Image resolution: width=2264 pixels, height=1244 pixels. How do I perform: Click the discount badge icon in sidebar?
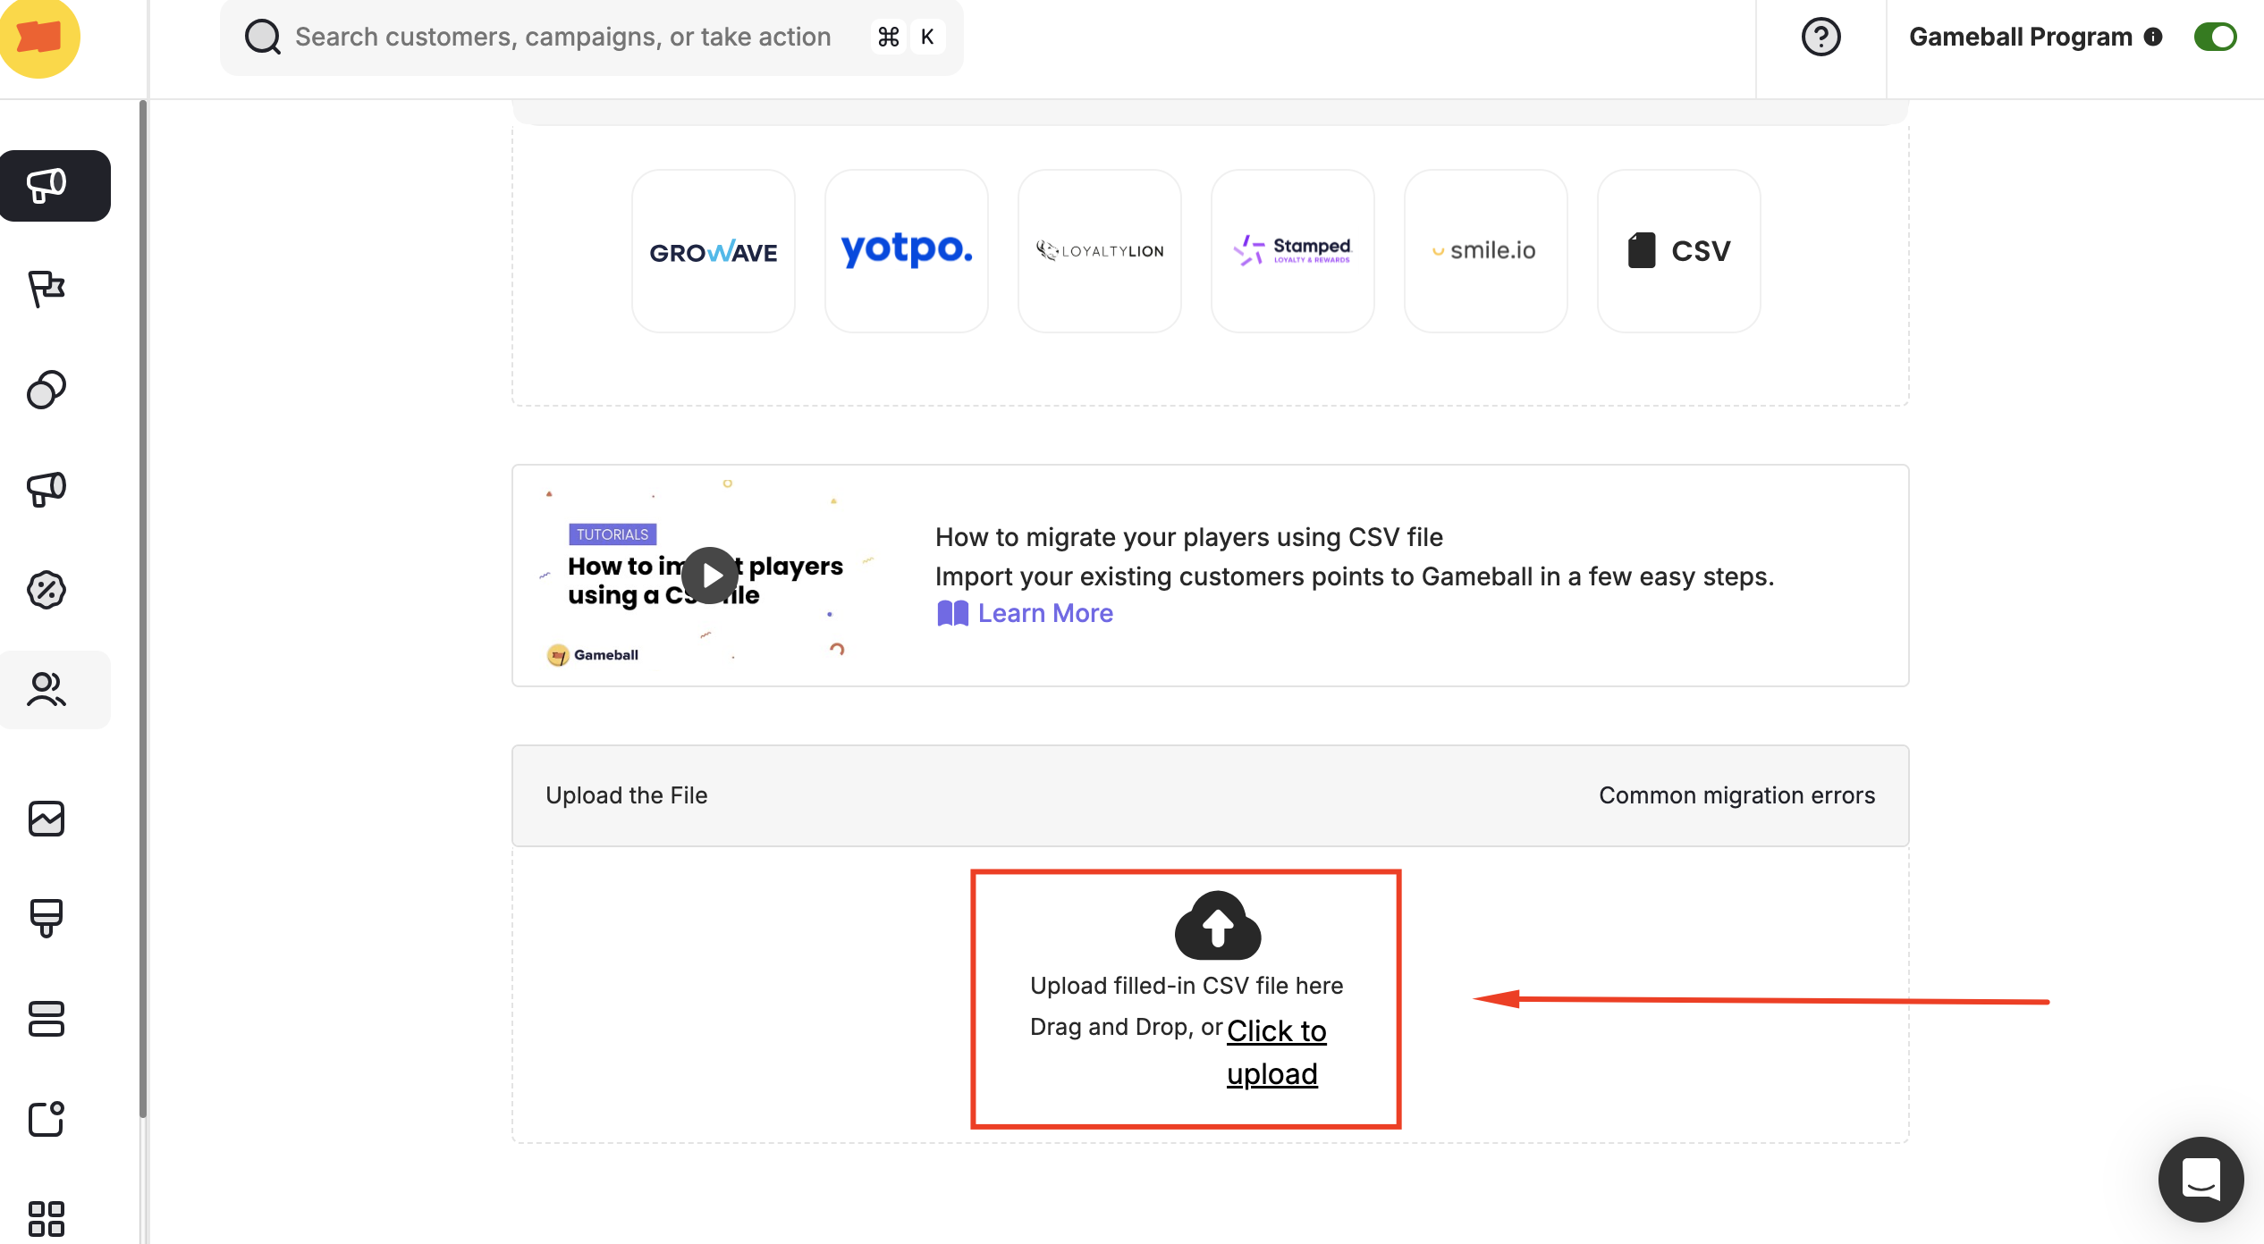click(46, 589)
